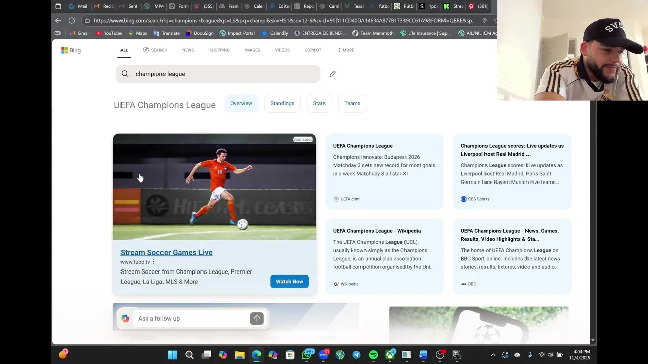This screenshot has width=648, height=364.
Task: Send the follow-up with the arrow button
Action: click(x=257, y=318)
